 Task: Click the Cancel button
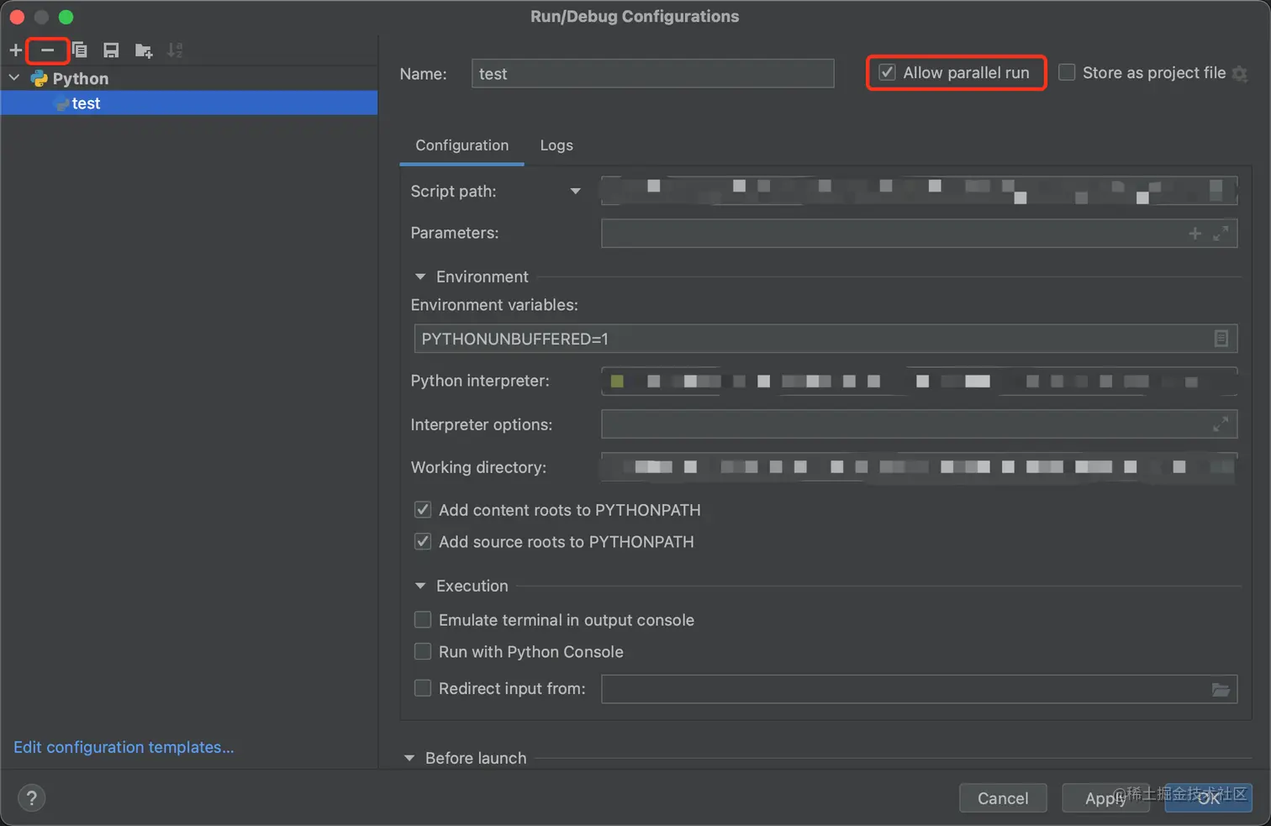pyautogui.click(x=1003, y=798)
